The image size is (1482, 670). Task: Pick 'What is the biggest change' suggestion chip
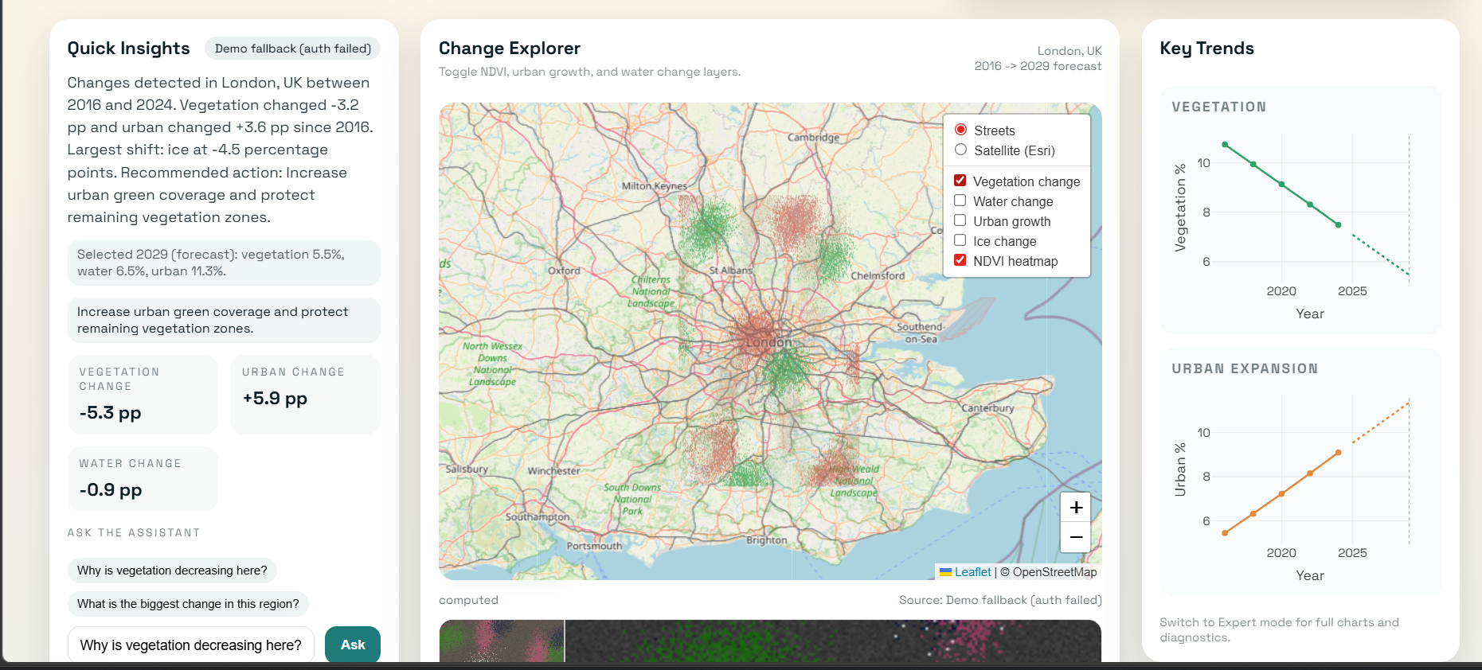pyautogui.click(x=188, y=604)
